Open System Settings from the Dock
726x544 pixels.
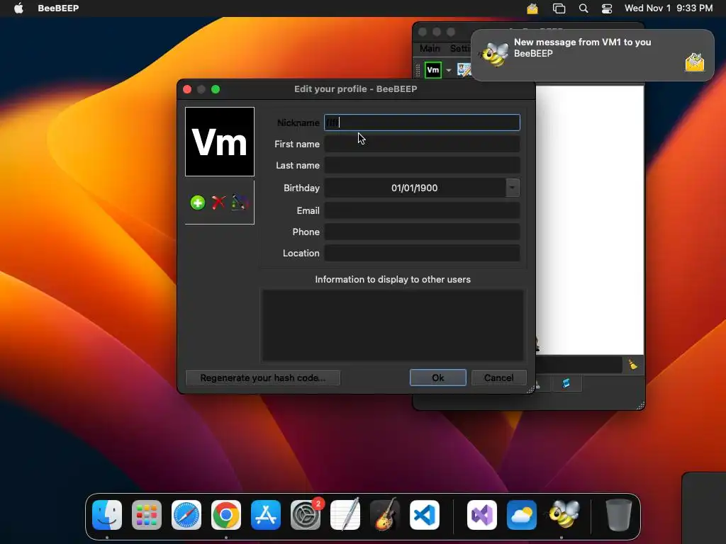click(306, 515)
